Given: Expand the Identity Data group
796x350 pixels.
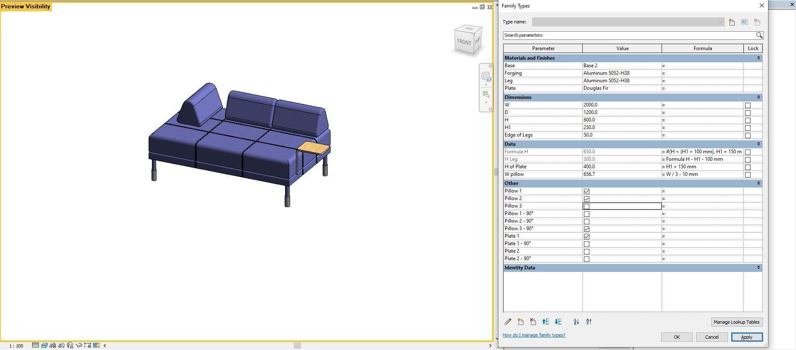Looking at the screenshot, I should [x=758, y=268].
